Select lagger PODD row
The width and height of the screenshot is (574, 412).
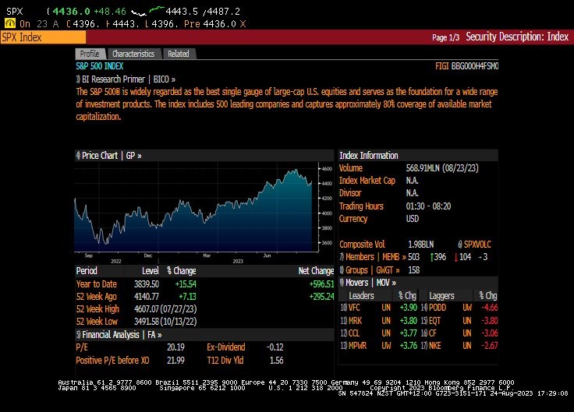[x=459, y=308]
